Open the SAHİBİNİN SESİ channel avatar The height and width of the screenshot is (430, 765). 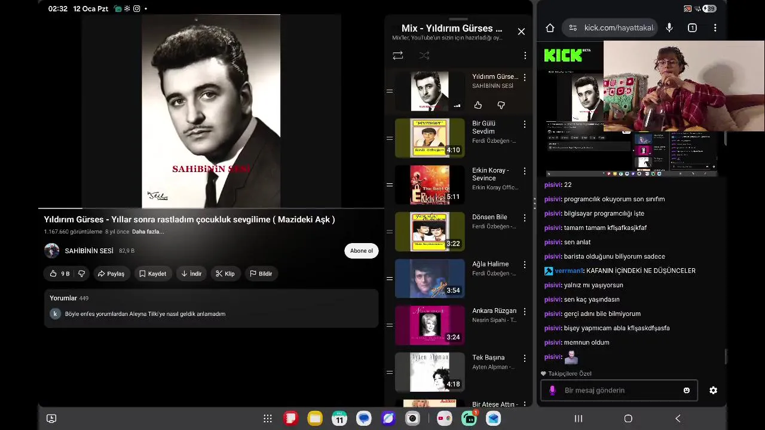coord(52,251)
